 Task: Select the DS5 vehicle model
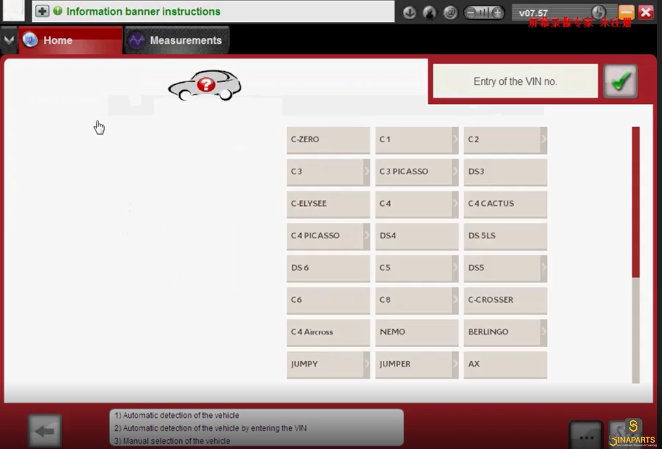click(x=505, y=268)
